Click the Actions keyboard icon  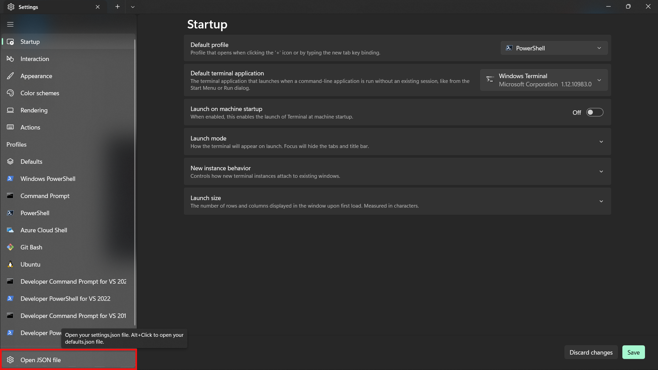click(10, 127)
